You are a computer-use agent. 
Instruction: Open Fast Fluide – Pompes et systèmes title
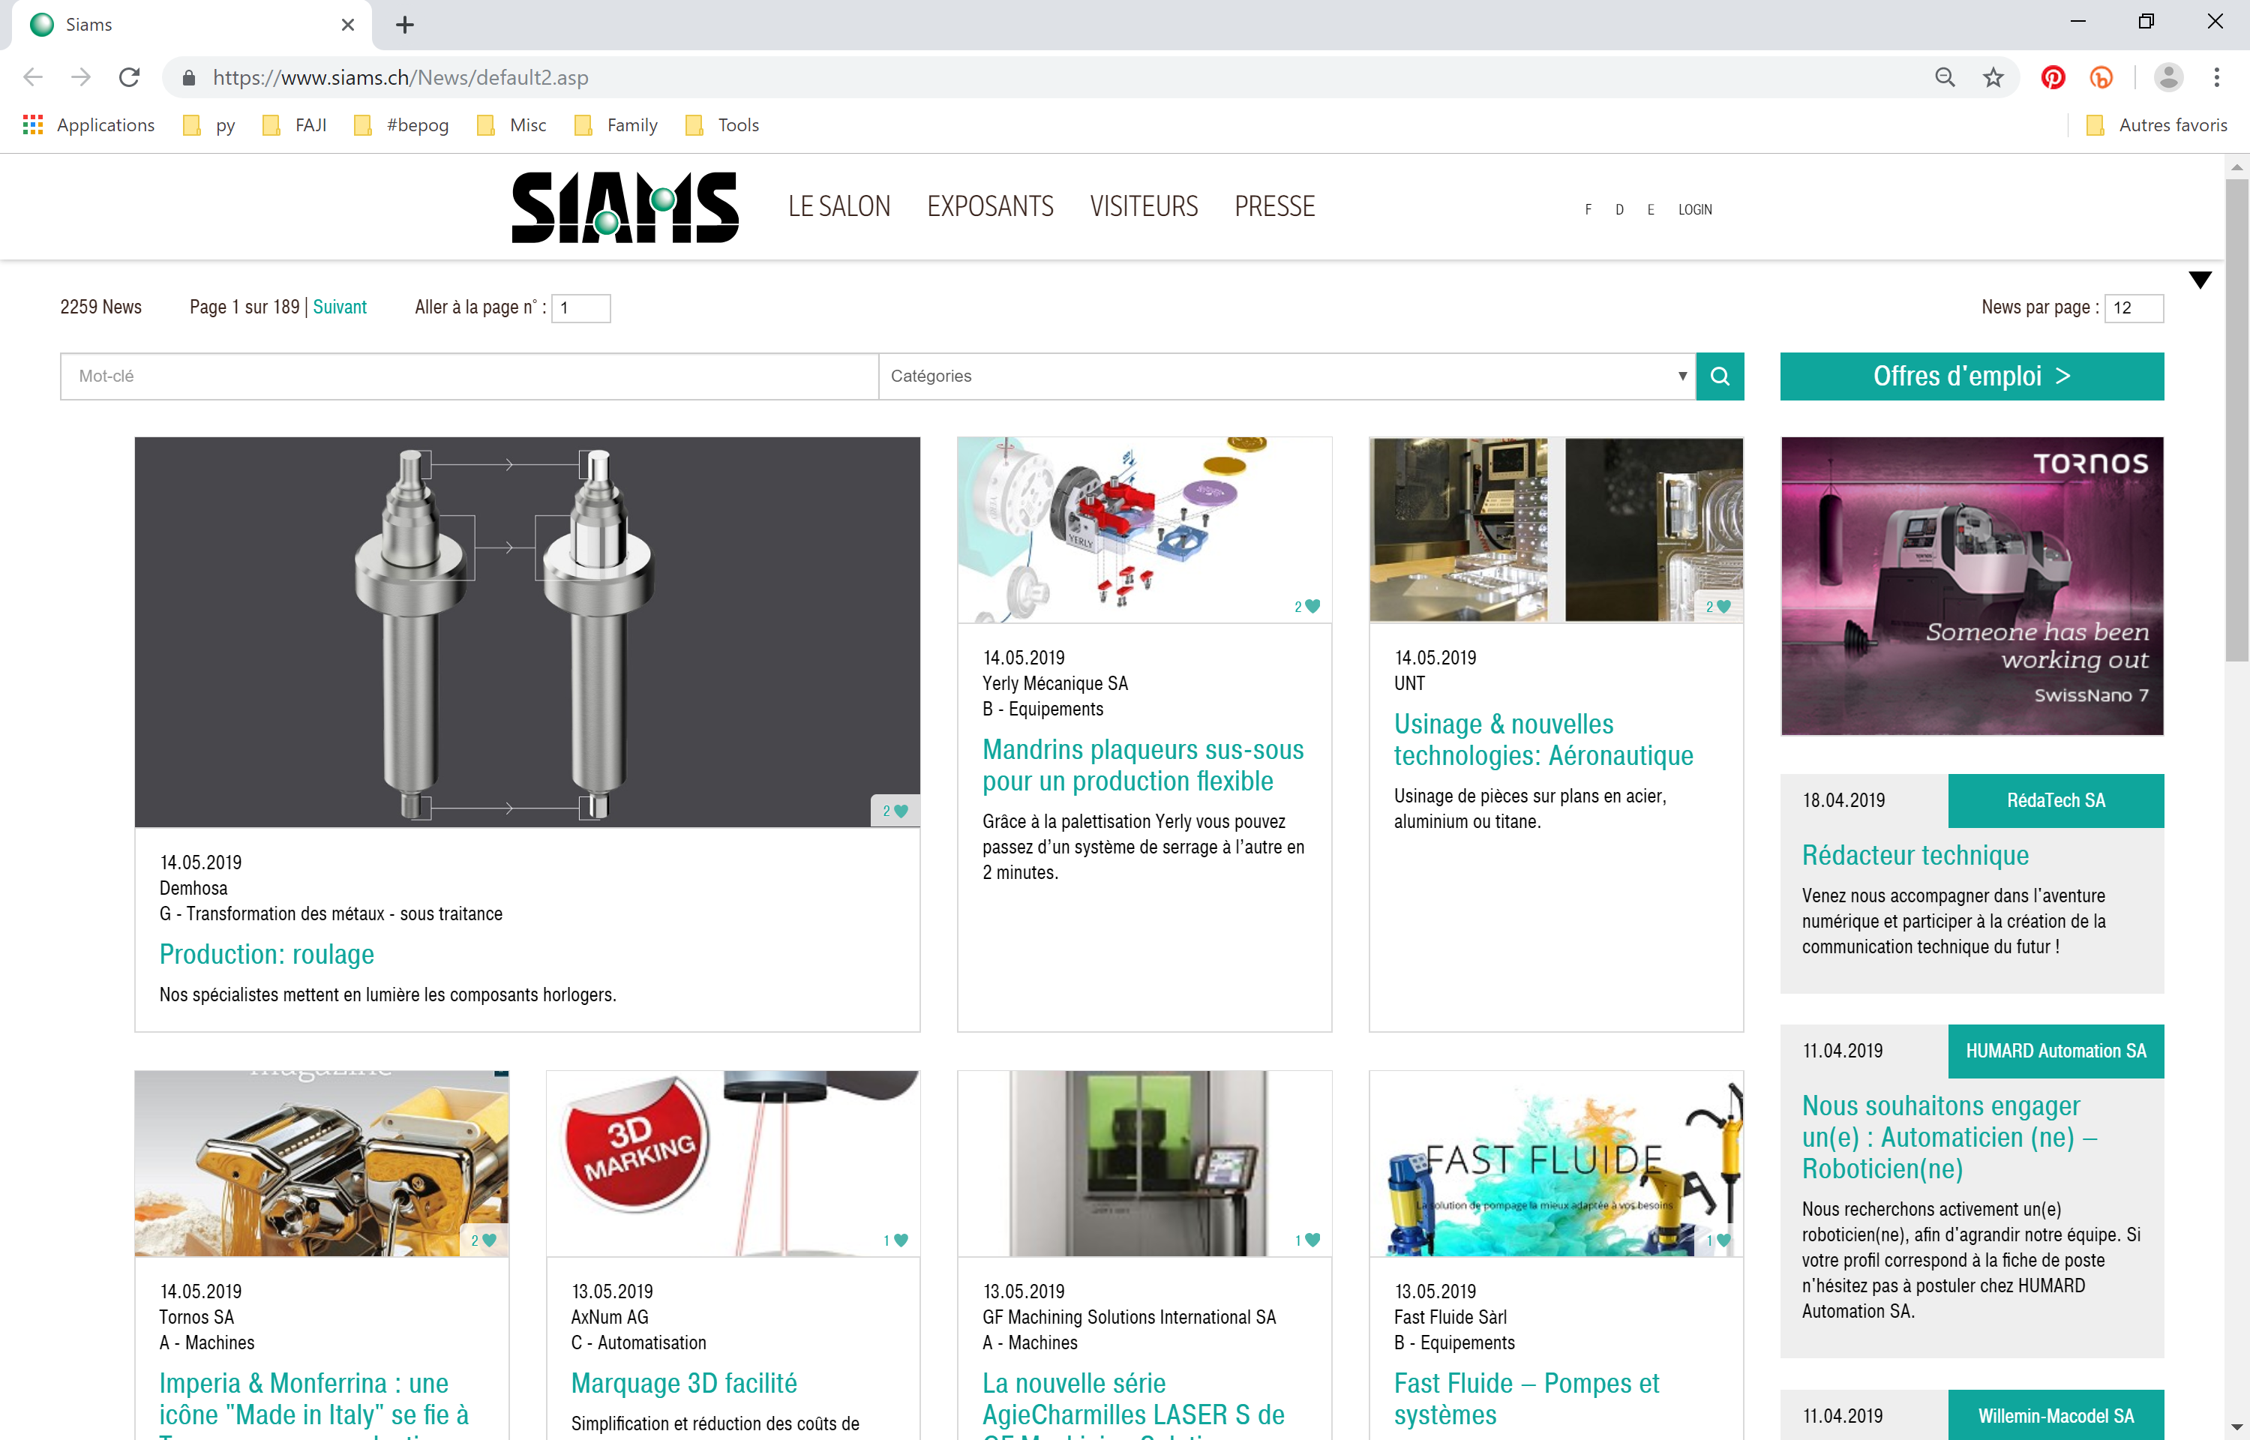[x=1526, y=1399]
